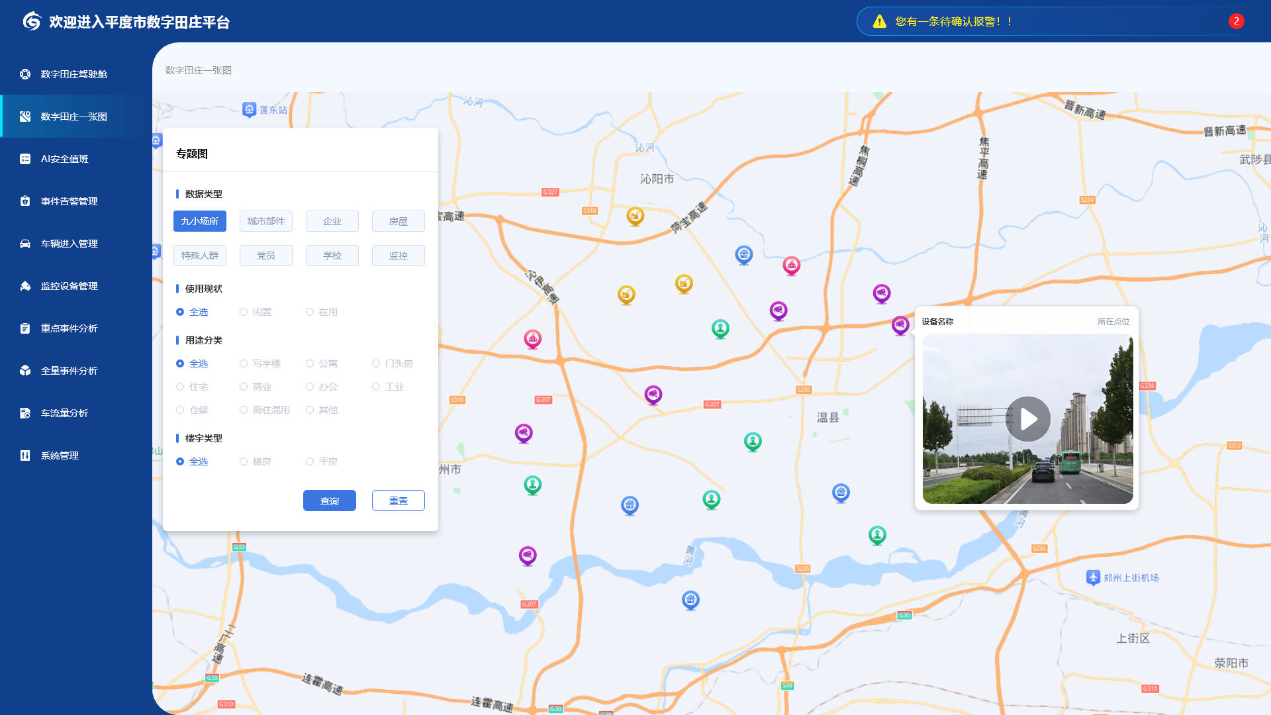Choose the 九小场所 data type
Screen dimensions: 1271x715
pos(200,221)
